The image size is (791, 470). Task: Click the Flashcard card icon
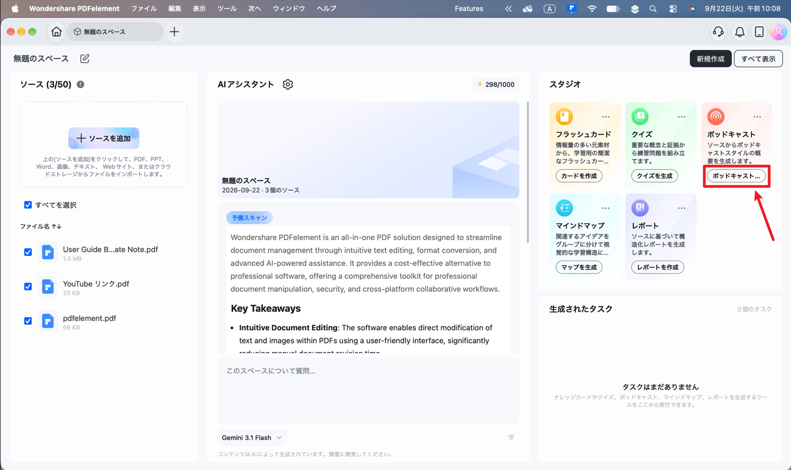click(564, 116)
